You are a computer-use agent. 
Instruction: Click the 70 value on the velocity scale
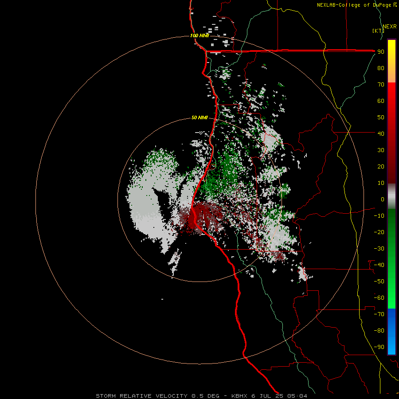(x=381, y=85)
